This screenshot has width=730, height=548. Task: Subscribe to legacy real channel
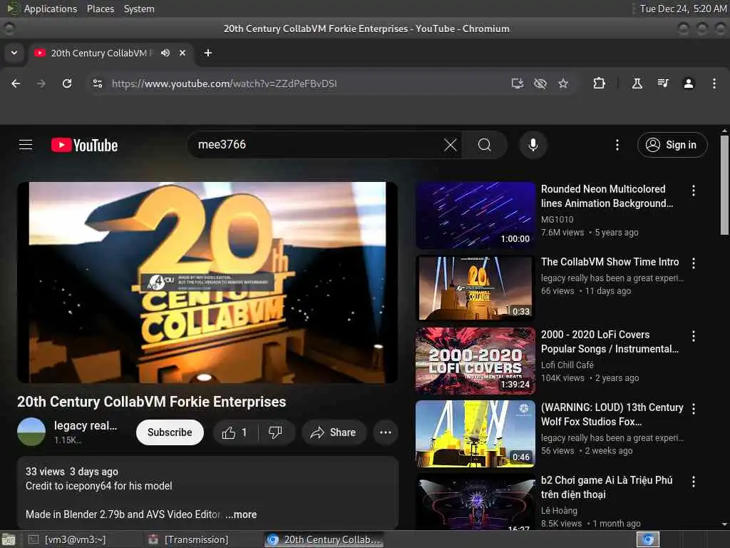pos(170,432)
